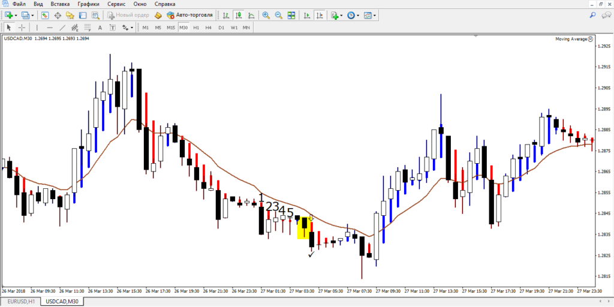
Task: Open the new chart dropdown arrow
Action: [17, 15]
